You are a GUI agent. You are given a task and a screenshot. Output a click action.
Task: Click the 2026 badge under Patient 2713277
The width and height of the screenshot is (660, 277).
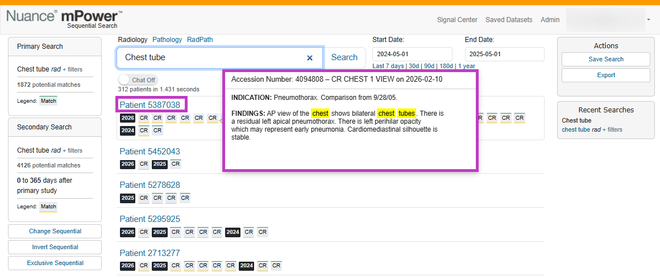127,266
